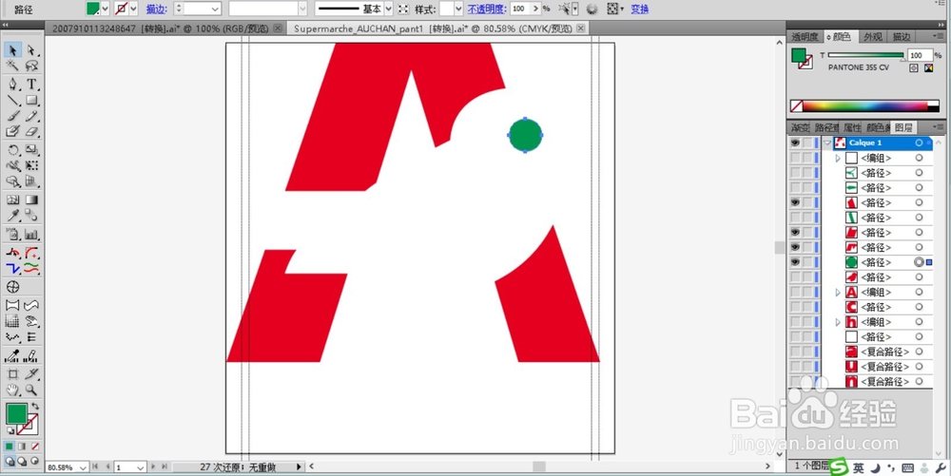Click the 描边 stroke link in control bar

click(156, 10)
